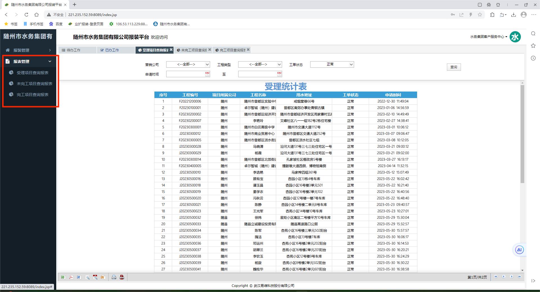The height and width of the screenshot is (292, 540).
Task: Export the report as PDF
Action: coord(71,277)
